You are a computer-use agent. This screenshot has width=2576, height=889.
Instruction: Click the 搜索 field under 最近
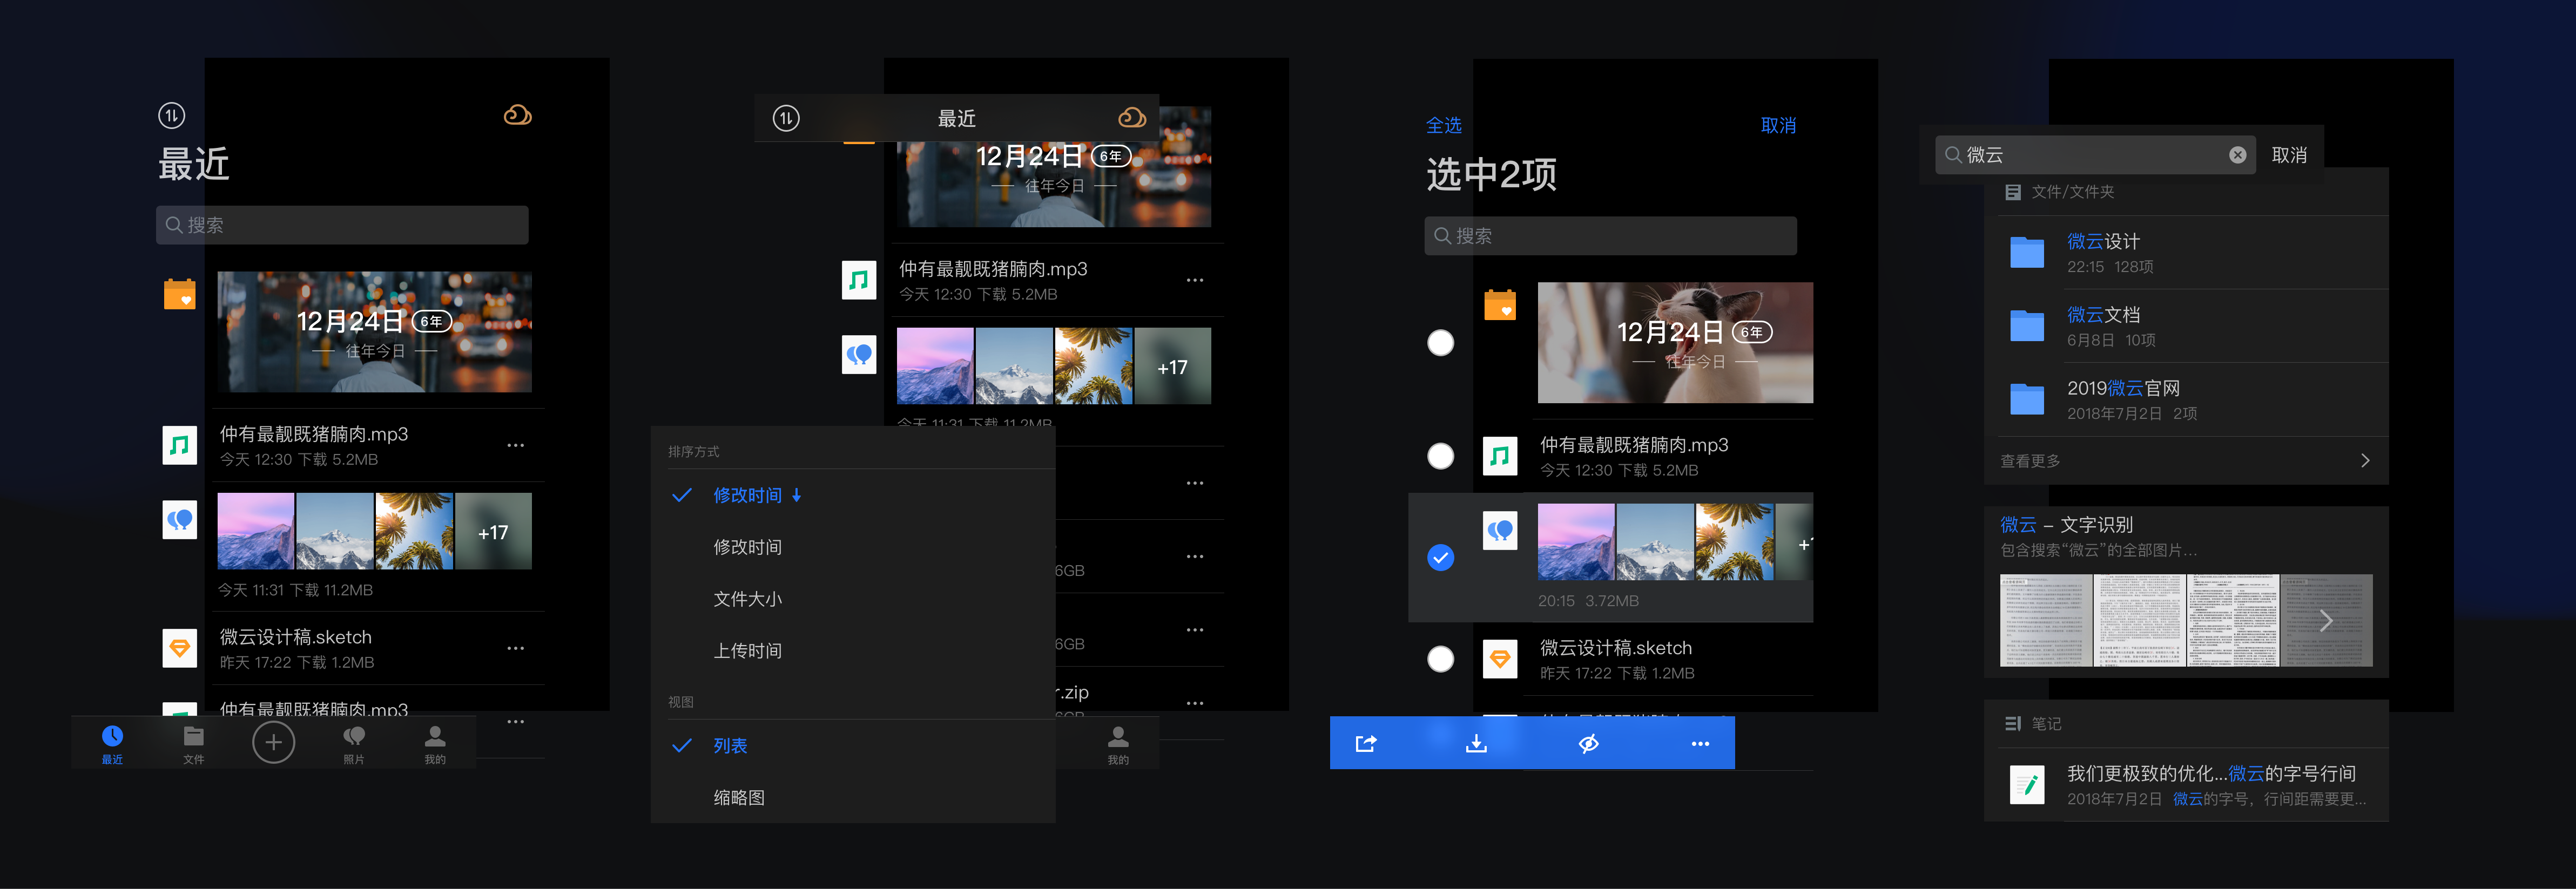pyautogui.click(x=342, y=225)
